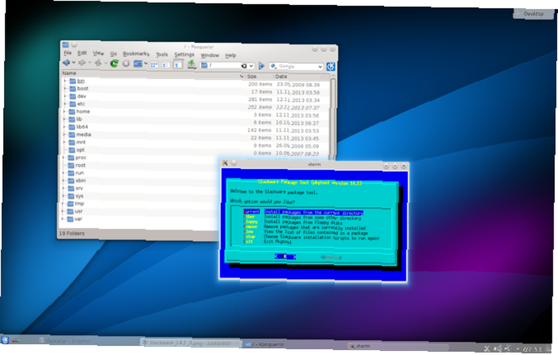Open the Tools menu
Image resolution: width=558 pixels, height=355 pixels.
tap(162, 55)
